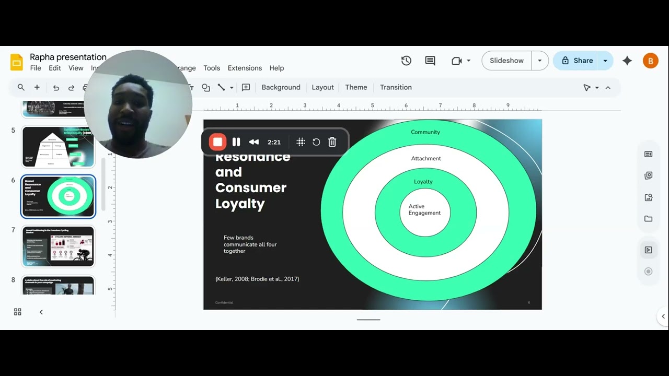Click the Active Engagement center text
Screen dimensions: 669x376
(x=424, y=209)
